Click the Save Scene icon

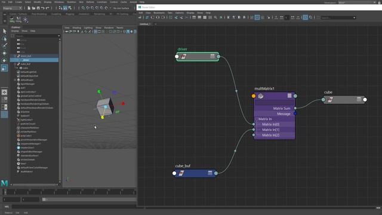(x=38, y=8)
